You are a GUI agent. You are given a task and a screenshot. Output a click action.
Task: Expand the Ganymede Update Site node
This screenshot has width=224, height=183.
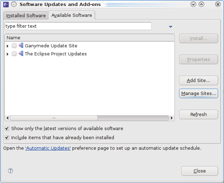coord(7,46)
